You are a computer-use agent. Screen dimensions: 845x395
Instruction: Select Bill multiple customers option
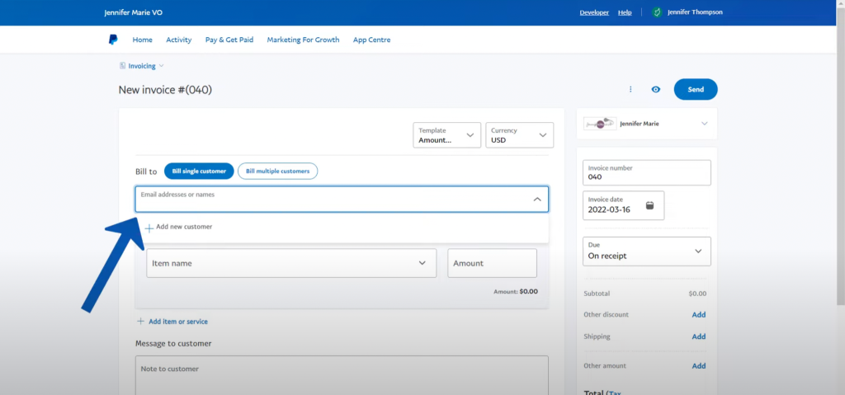click(277, 171)
